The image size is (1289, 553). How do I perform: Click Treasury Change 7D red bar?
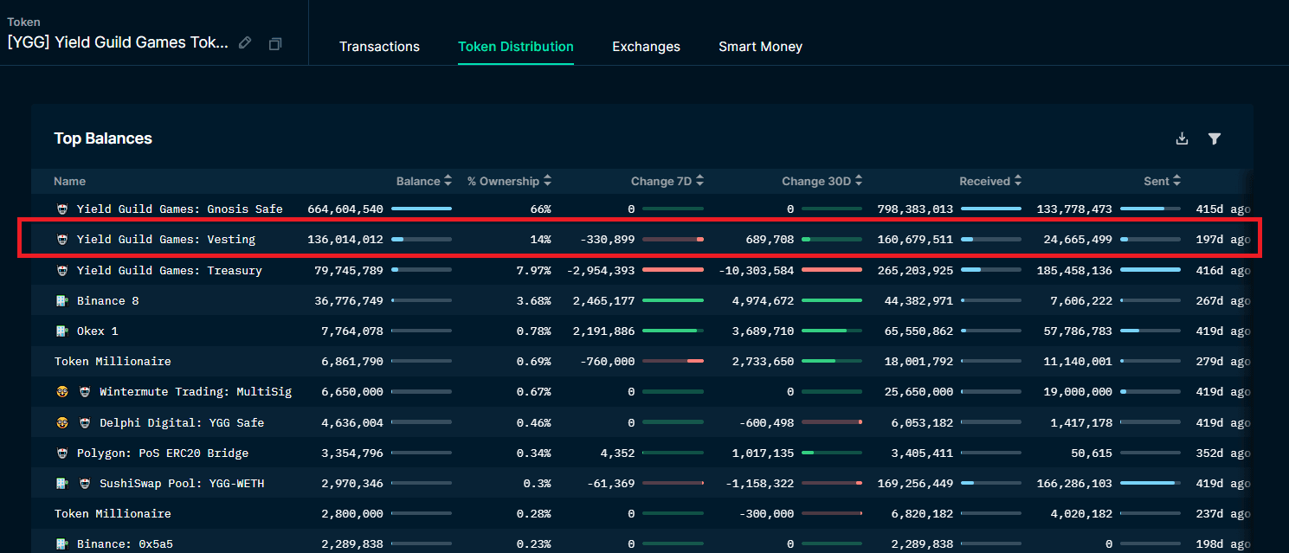coord(674,270)
